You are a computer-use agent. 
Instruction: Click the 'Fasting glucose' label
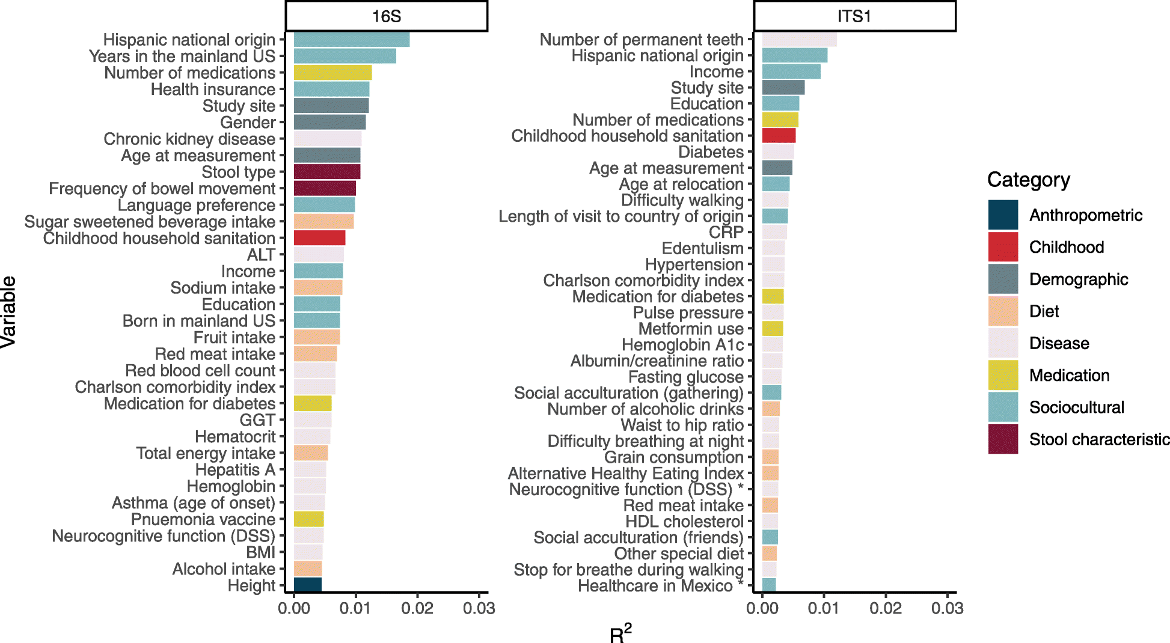pos(686,377)
